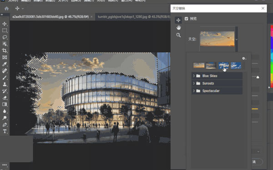The width and height of the screenshot is (273, 170).
Task: Select the Move tool in left toolbar
Action: click(x=5, y=24)
